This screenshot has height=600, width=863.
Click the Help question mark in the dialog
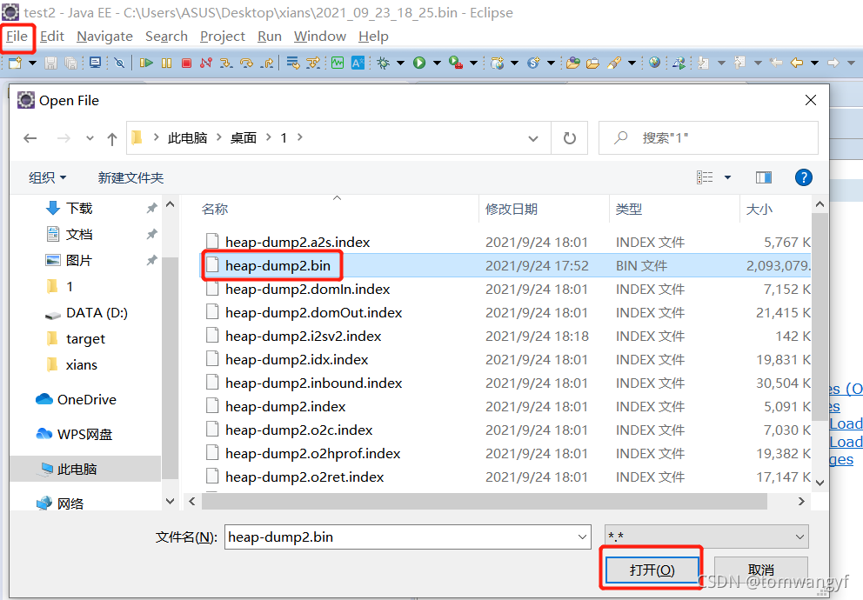tap(803, 177)
